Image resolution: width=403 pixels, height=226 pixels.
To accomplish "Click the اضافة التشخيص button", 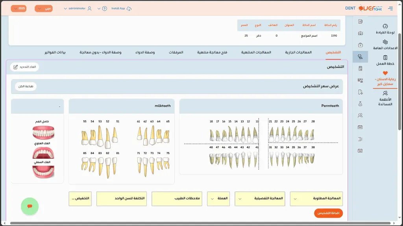I will [x=328, y=213].
